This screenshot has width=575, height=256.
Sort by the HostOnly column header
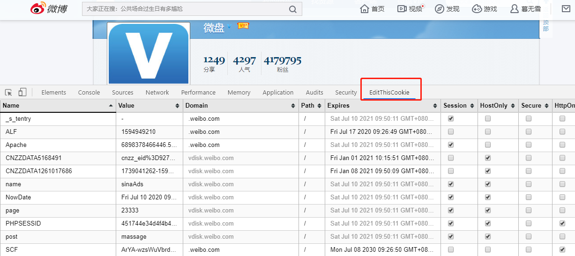click(498, 105)
